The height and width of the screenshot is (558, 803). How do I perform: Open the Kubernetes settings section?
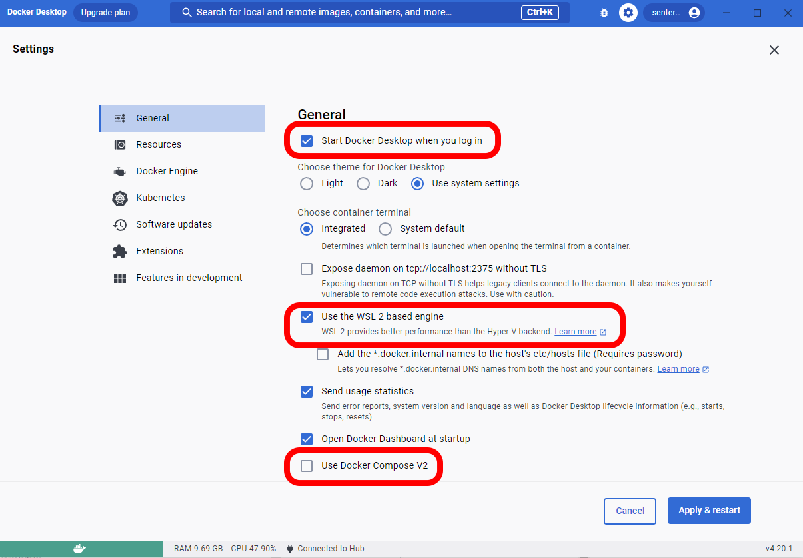tap(182, 198)
